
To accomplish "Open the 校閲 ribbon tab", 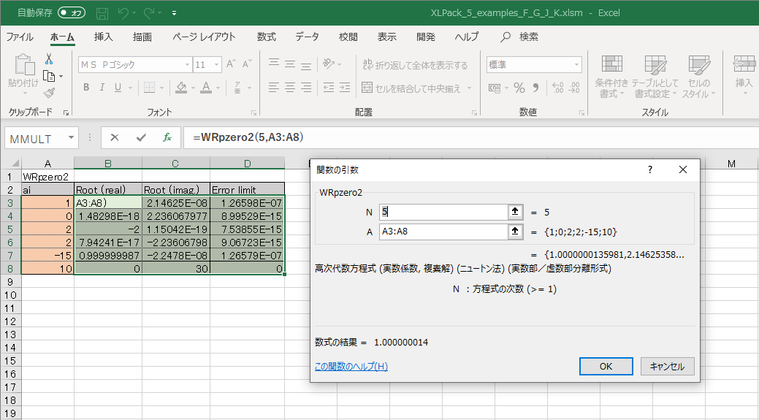I will (348, 37).
